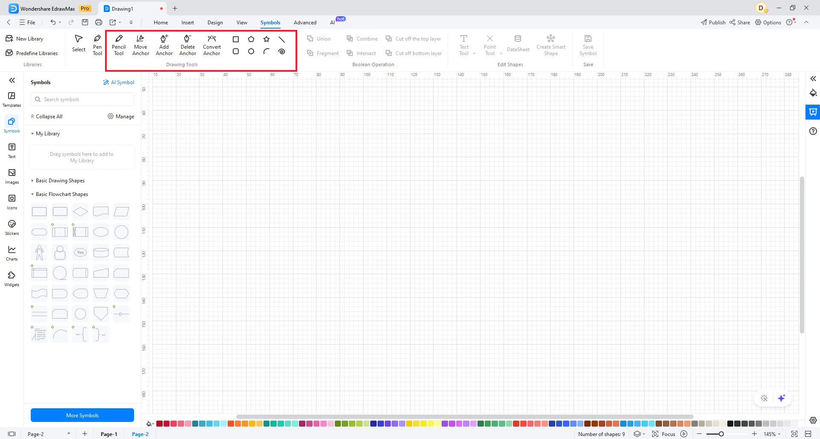Select the arc drawing tool
Screen dimensions: 820x439
coord(266,51)
